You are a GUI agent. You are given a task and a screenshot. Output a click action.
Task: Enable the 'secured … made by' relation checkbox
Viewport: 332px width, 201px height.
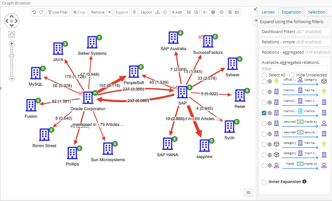pos(264,124)
